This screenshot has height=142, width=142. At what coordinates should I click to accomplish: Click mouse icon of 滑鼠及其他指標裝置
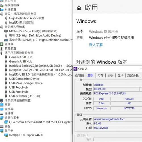[1, 101]
